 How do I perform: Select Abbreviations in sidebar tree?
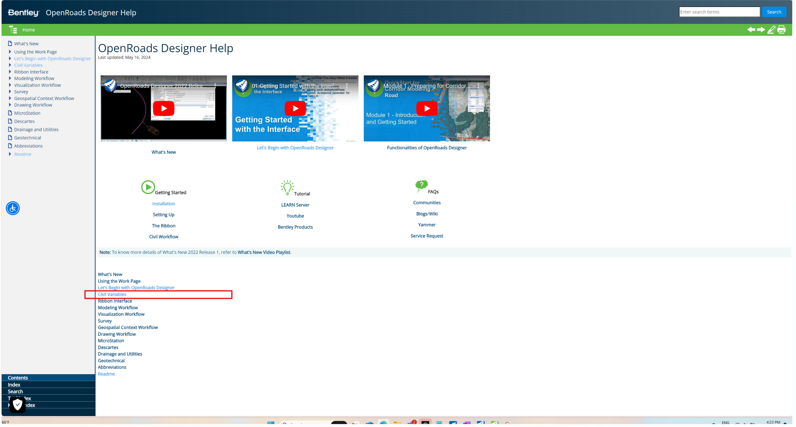tap(29, 146)
